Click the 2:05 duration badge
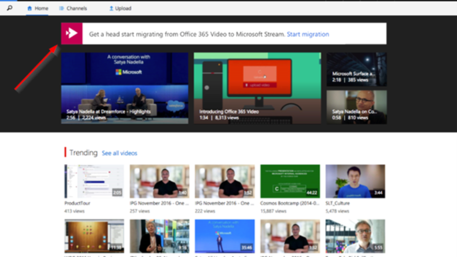This screenshot has width=457, height=257. (117, 193)
